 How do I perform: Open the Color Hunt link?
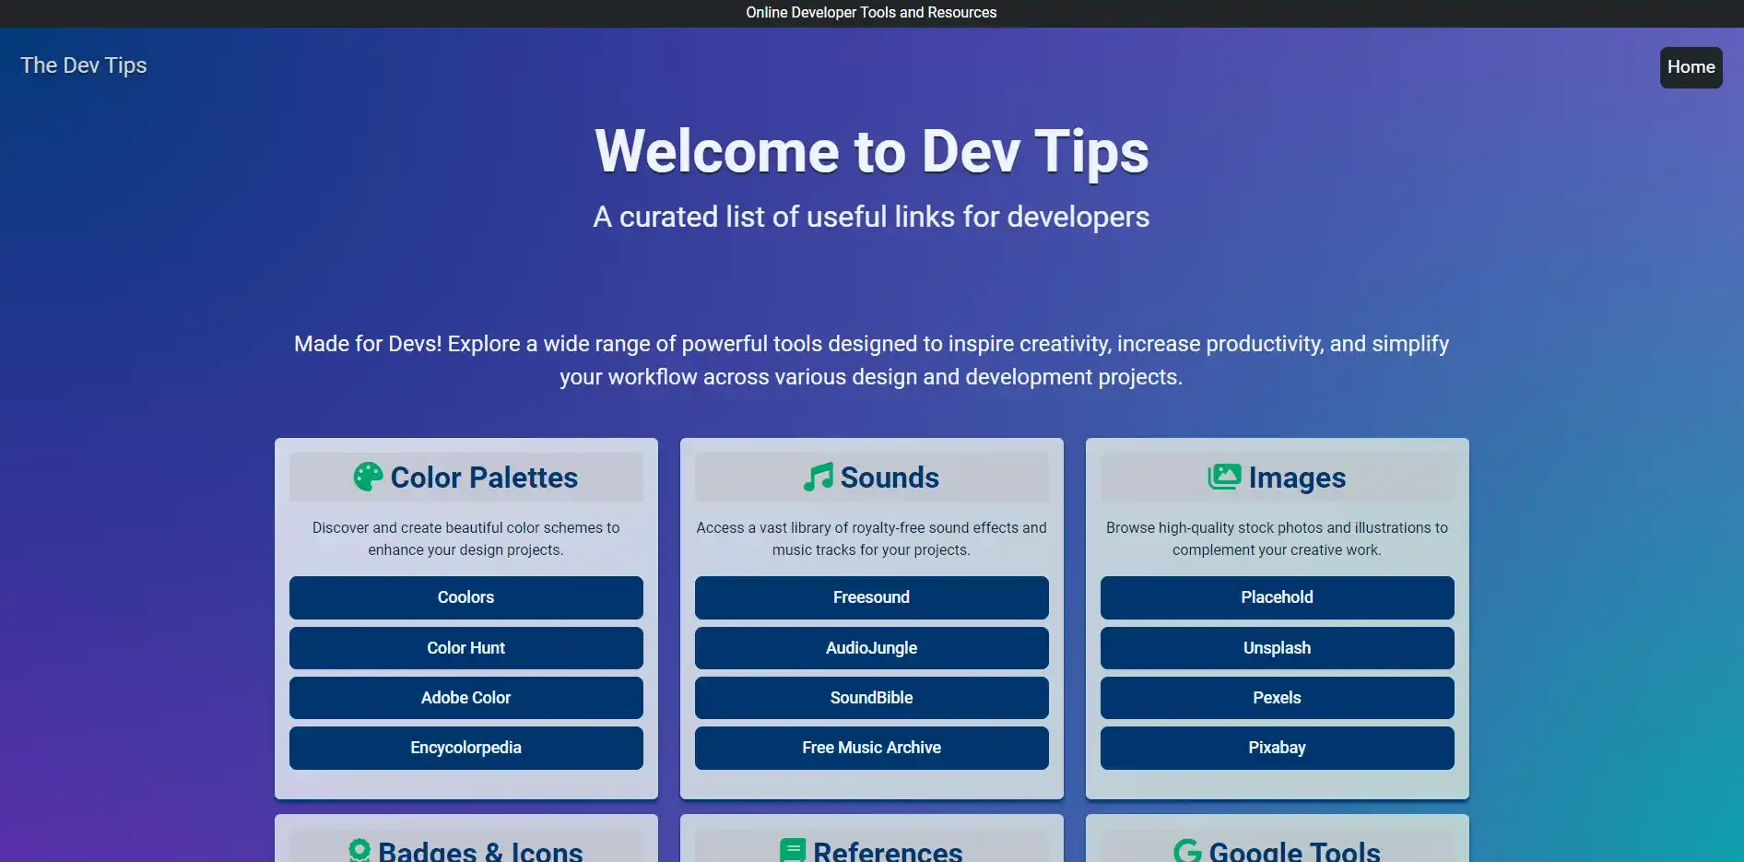click(x=466, y=648)
